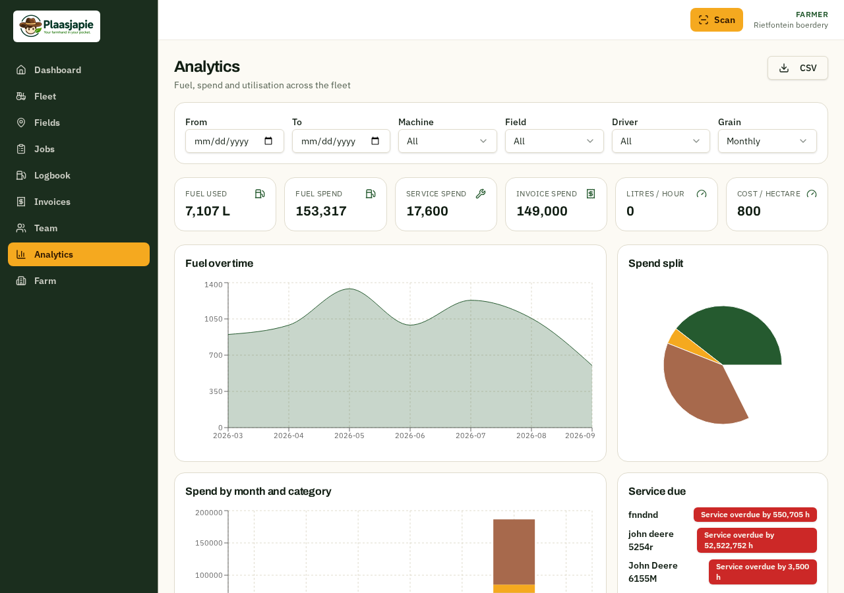This screenshot has height=593, width=844.
Task: Click the fnndnd service overdue badge
Action: tap(755, 515)
